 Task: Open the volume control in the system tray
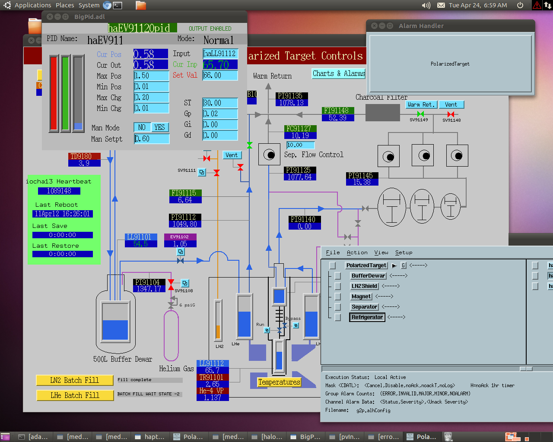[426, 5]
